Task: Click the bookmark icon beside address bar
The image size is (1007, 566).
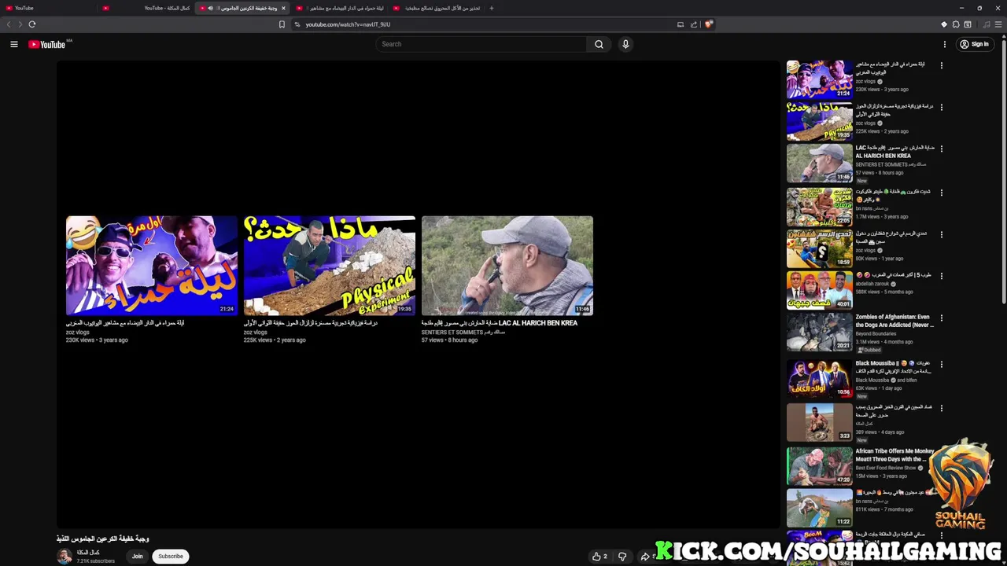Action: click(x=282, y=24)
